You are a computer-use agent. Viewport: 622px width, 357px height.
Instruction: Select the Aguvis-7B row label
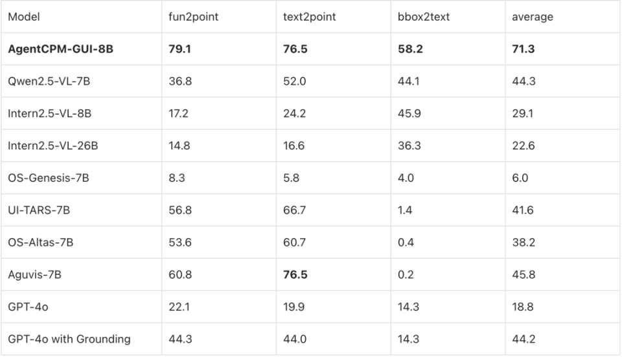(x=34, y=275)
